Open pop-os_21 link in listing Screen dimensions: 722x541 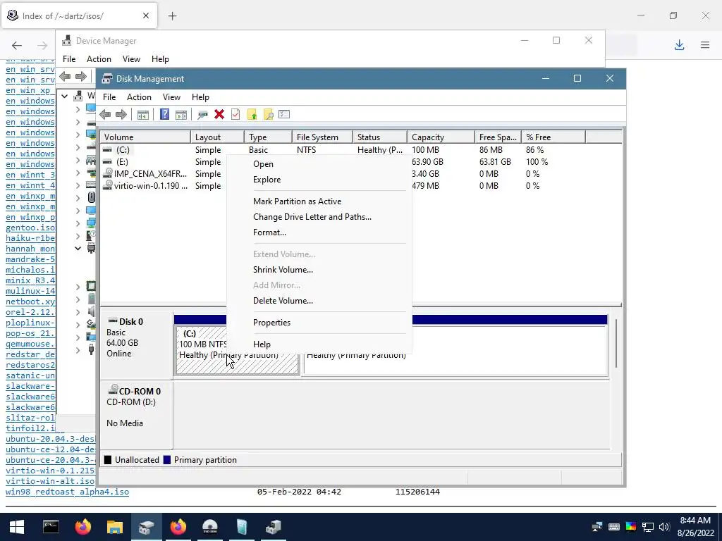[x=30, y=333]
